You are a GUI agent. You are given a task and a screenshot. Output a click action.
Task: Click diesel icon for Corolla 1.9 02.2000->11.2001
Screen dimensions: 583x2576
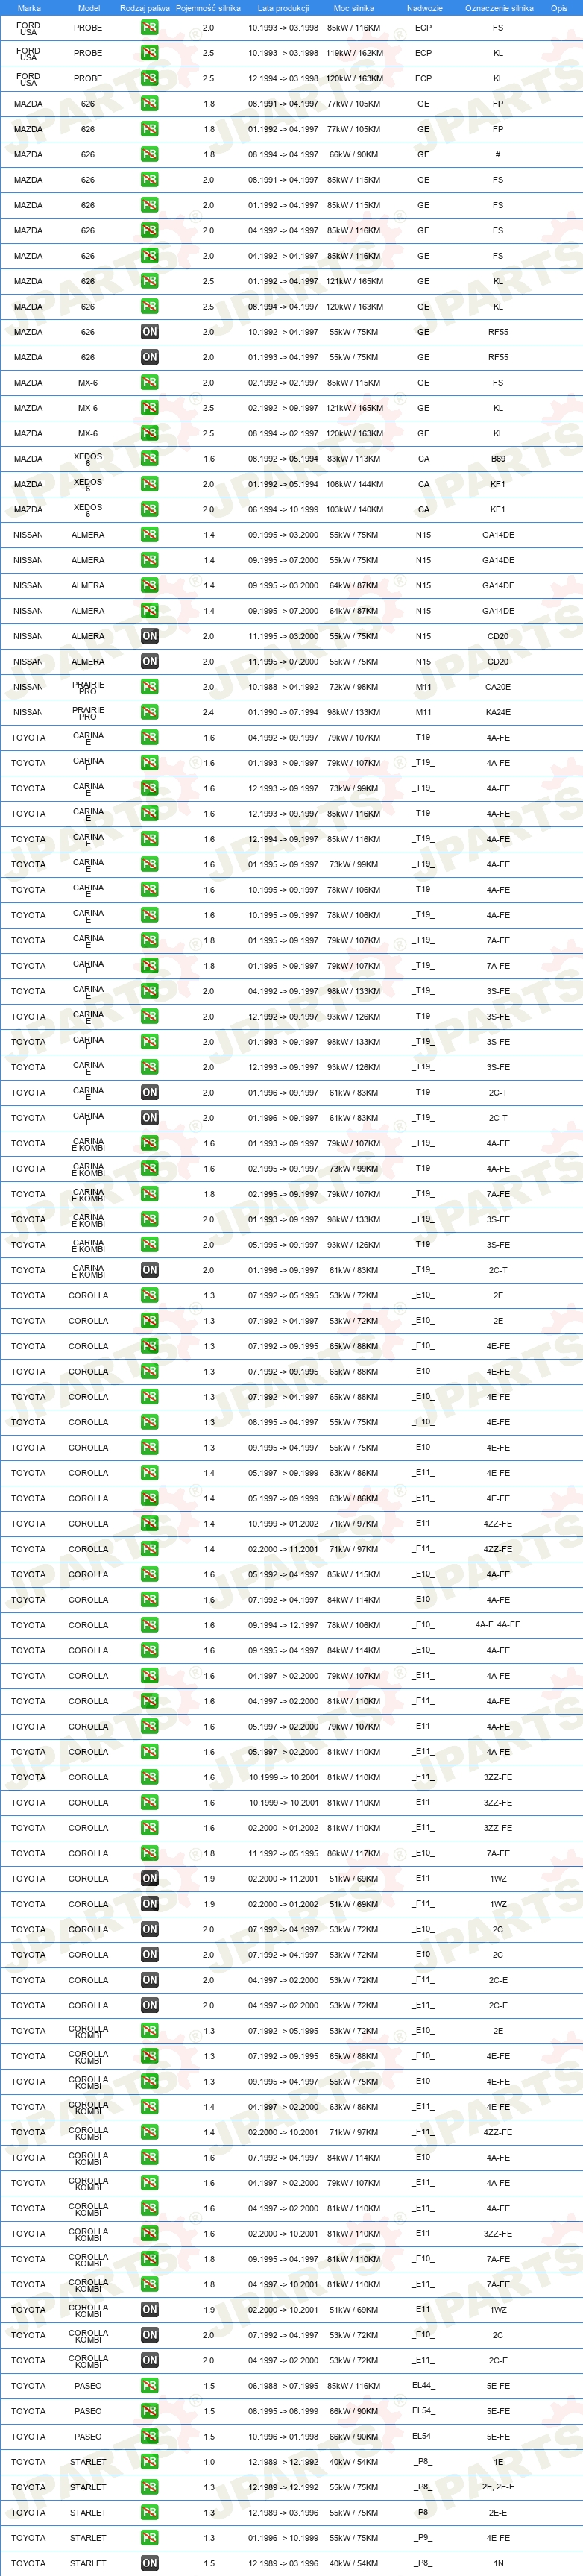coord(149,1878)
